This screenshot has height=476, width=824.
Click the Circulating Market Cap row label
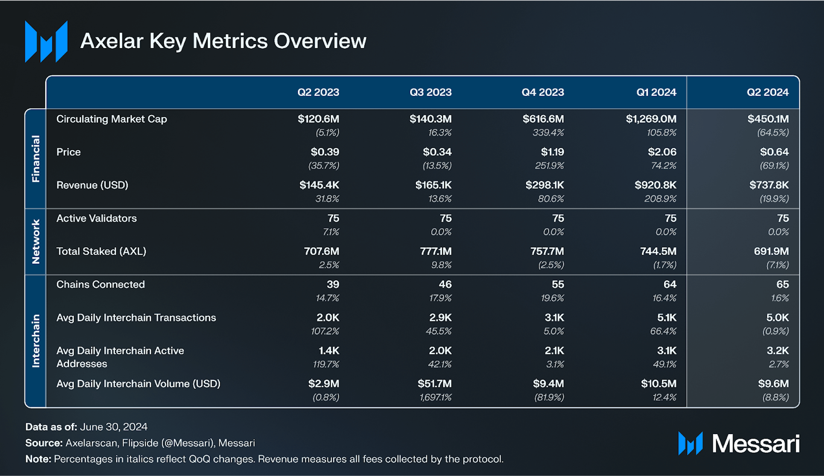[x=112, y=119]
